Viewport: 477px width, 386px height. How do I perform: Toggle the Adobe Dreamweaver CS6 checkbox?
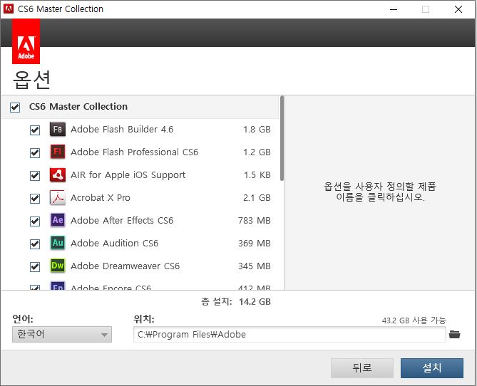click(x=35, y=266)
